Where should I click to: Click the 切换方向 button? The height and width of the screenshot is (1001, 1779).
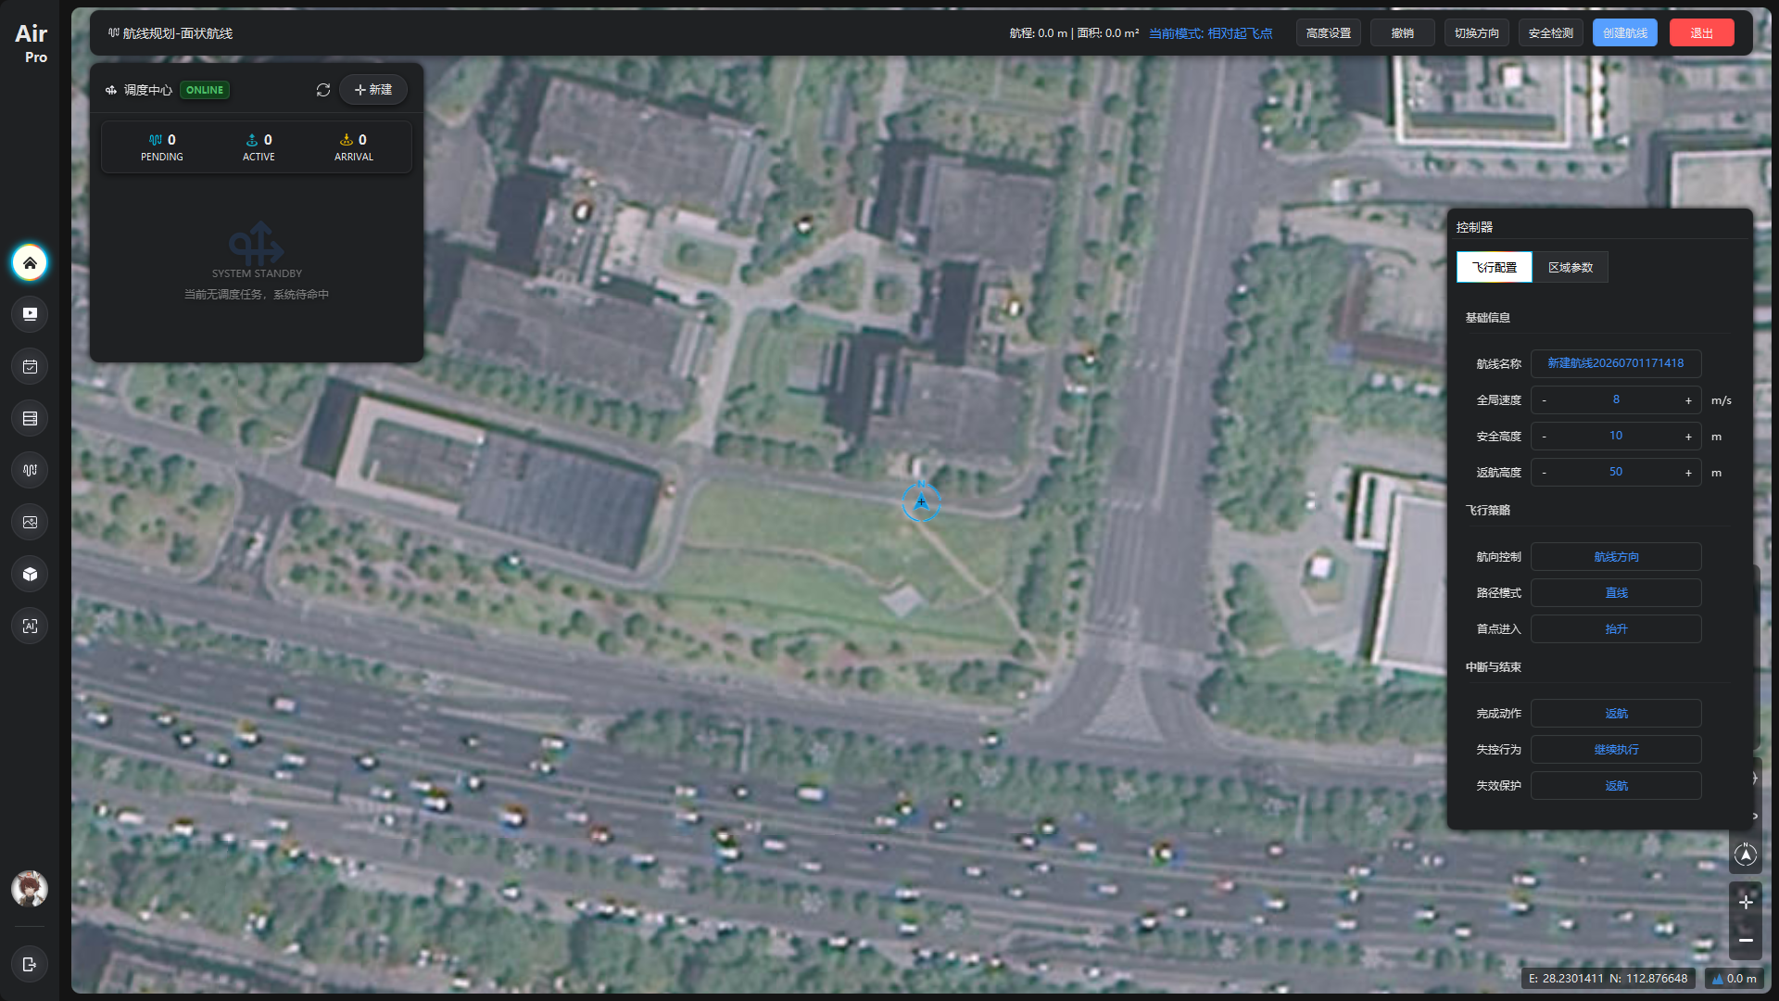point(1477,32)
